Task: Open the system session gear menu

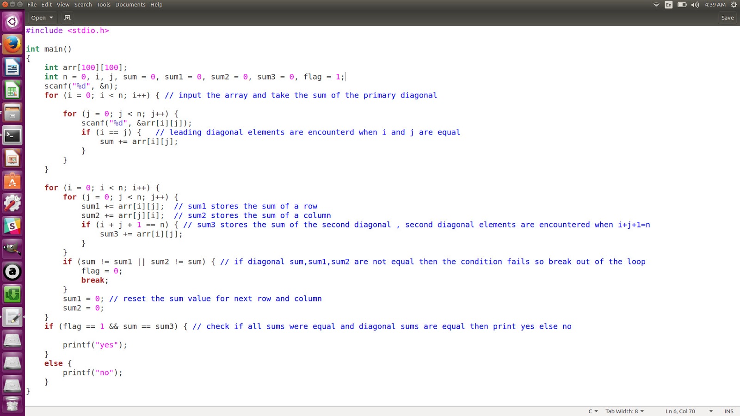Action: [734, 5]
